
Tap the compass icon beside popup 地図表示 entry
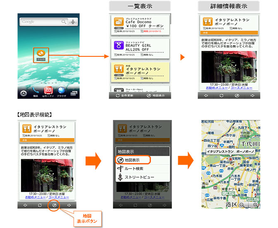tap(120, 160)
